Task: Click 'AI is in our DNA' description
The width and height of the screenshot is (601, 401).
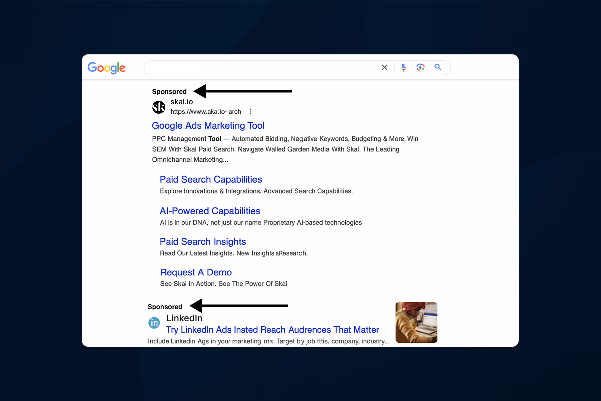Action: [260, 223]
